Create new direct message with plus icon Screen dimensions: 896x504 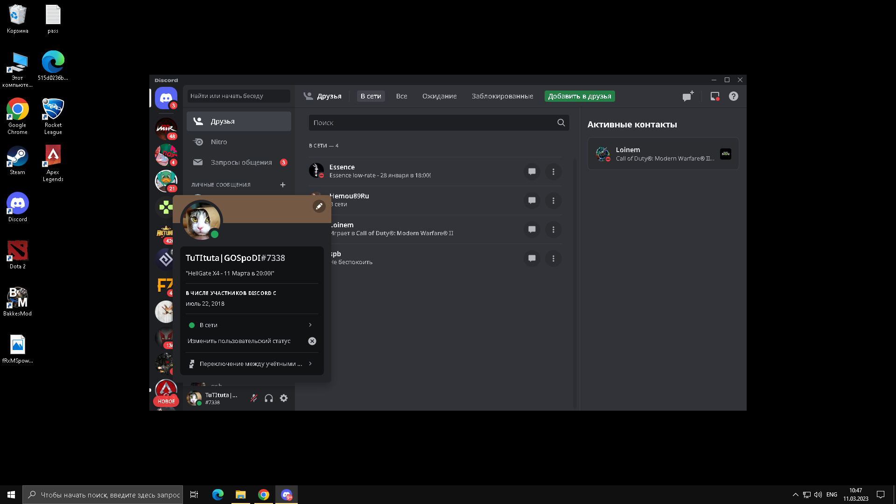coord(283,185)
